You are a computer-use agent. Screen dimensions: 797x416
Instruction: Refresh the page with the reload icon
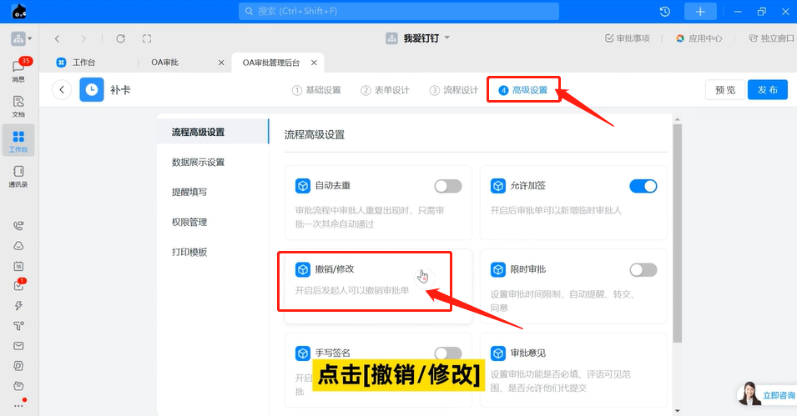(x=120, y=38)
